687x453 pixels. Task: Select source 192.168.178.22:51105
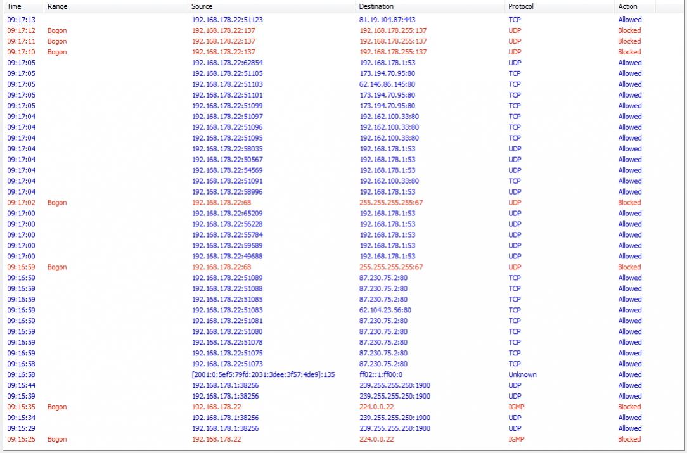(x=228, y=73)
